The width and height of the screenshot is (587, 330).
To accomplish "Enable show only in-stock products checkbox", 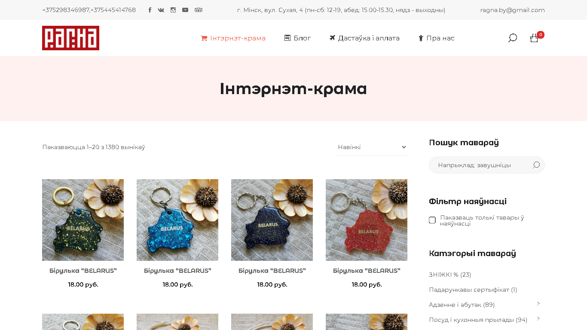I will (x=432, y=220).
